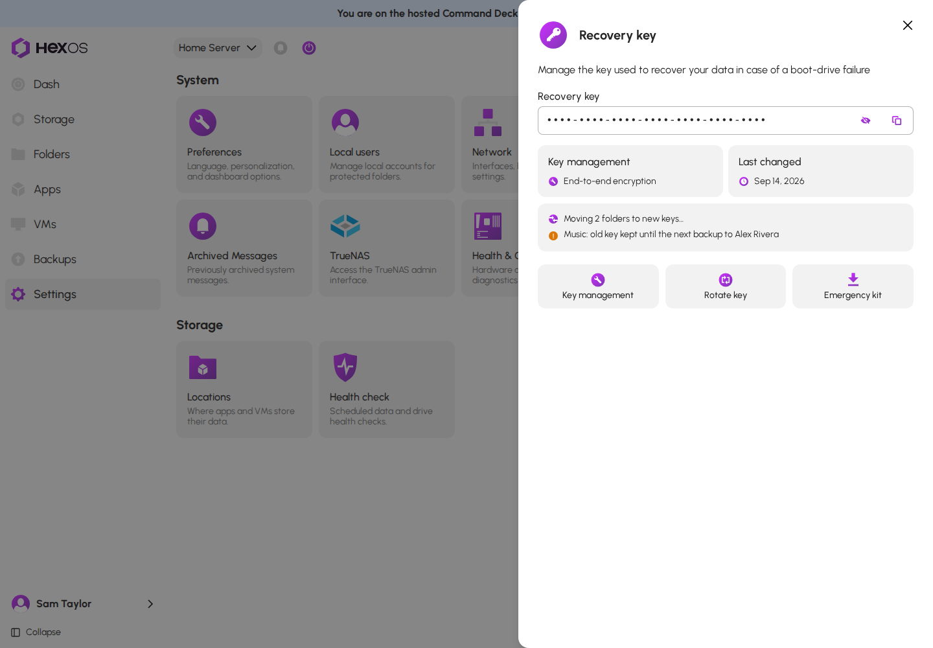Open the Local users card icon

[x=345, y=122]
